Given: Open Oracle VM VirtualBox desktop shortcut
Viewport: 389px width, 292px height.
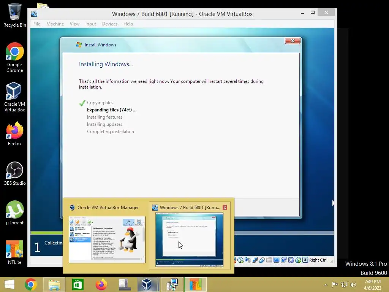Looking at the screenshot, I should [15, 97].
